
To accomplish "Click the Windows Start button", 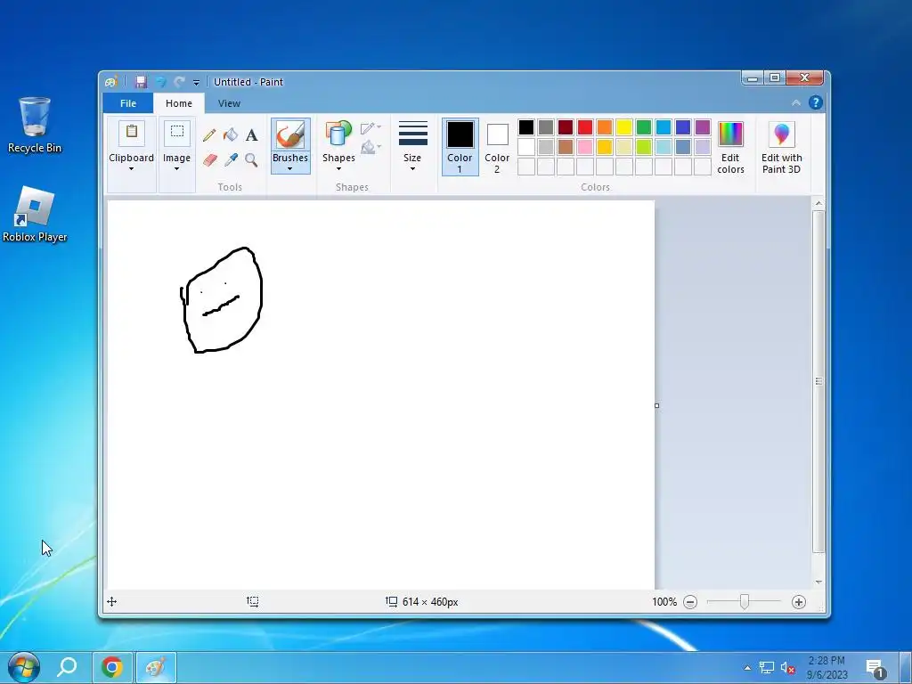I will (x=23, y=667).
